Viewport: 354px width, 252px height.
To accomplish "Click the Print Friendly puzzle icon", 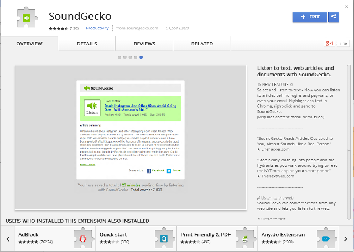I will (245, 238).
